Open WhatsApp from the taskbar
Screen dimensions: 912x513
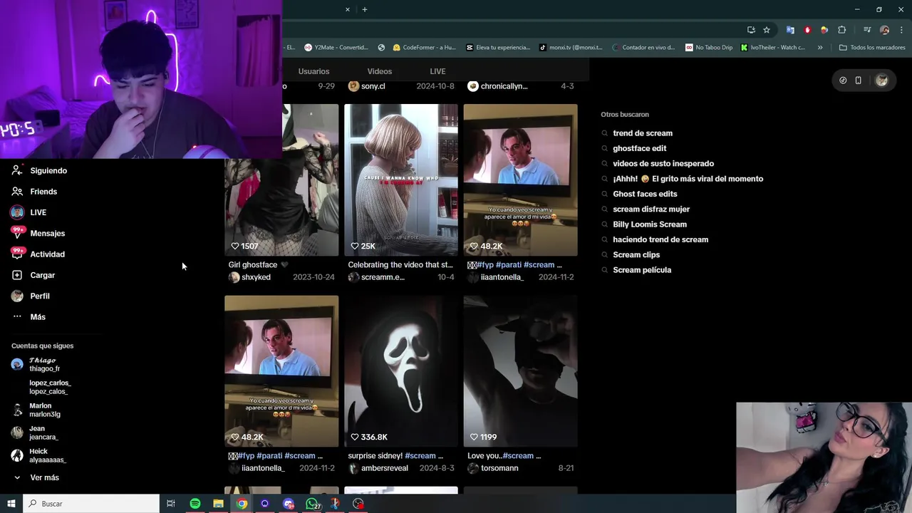pyautogui.click(x=312, y=504)
